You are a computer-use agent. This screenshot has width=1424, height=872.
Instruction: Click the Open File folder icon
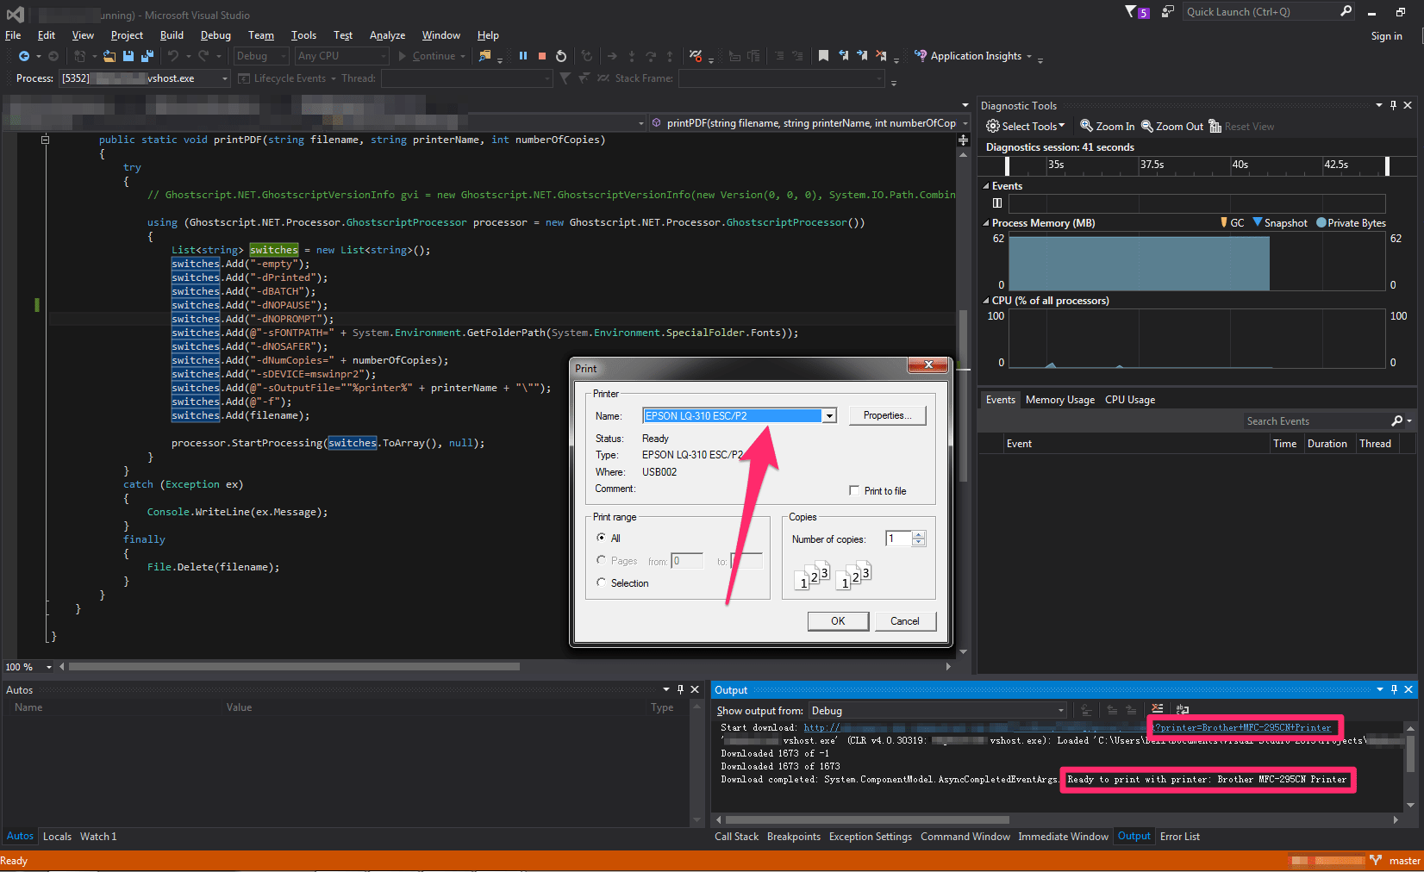(x=109, y=56)
